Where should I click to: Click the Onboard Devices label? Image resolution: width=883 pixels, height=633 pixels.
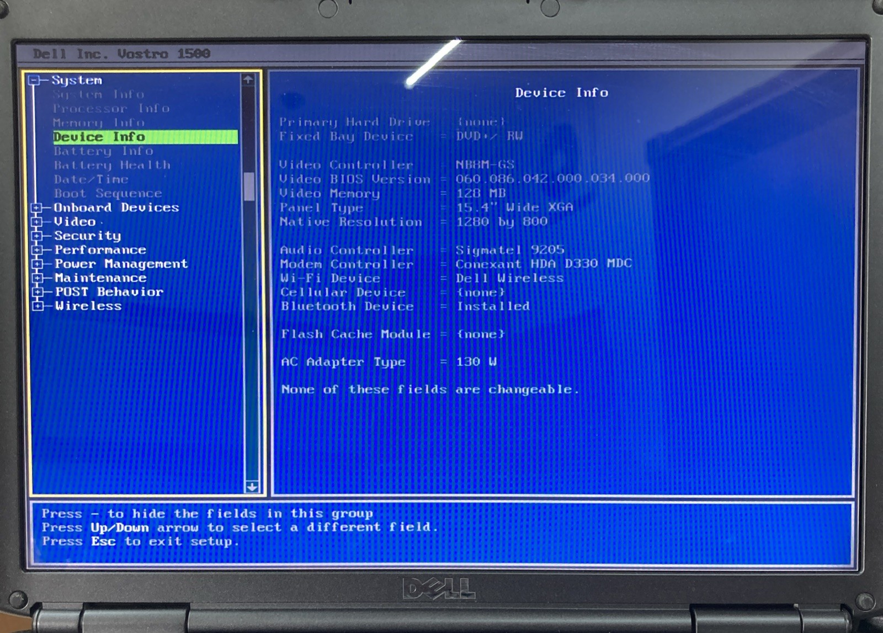pos(116,208)
